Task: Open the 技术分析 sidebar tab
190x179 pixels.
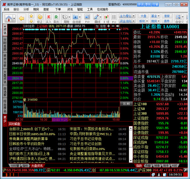Action: click(x=5, y=61)
